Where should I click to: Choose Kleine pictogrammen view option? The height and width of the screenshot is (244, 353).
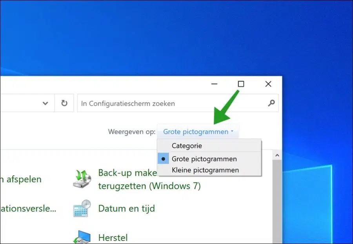pyautogui.click(x=209, y=170)
